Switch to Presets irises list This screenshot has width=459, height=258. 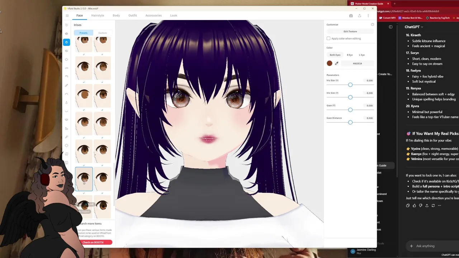[x=83, y=33]
